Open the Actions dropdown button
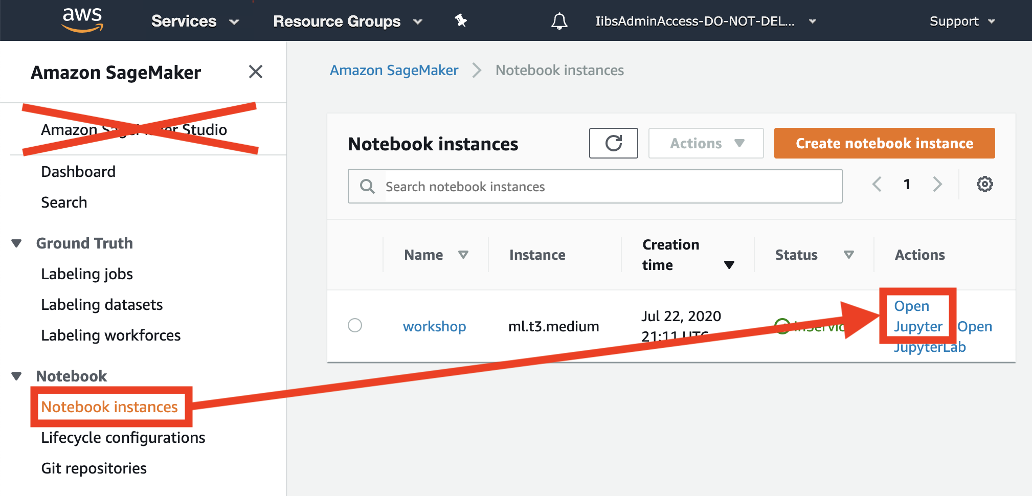This screenshot has width=1032, height=496. pyautogui.click(x=706, y=143)
